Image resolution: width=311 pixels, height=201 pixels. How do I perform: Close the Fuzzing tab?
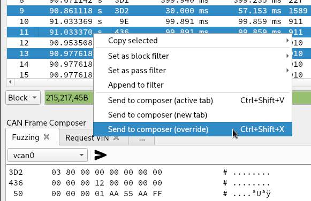pyautogui.click(x=47, y=137)
